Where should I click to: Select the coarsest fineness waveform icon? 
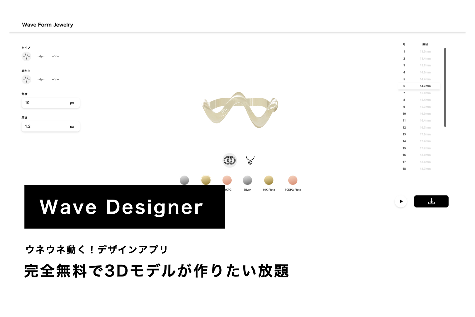26,79
